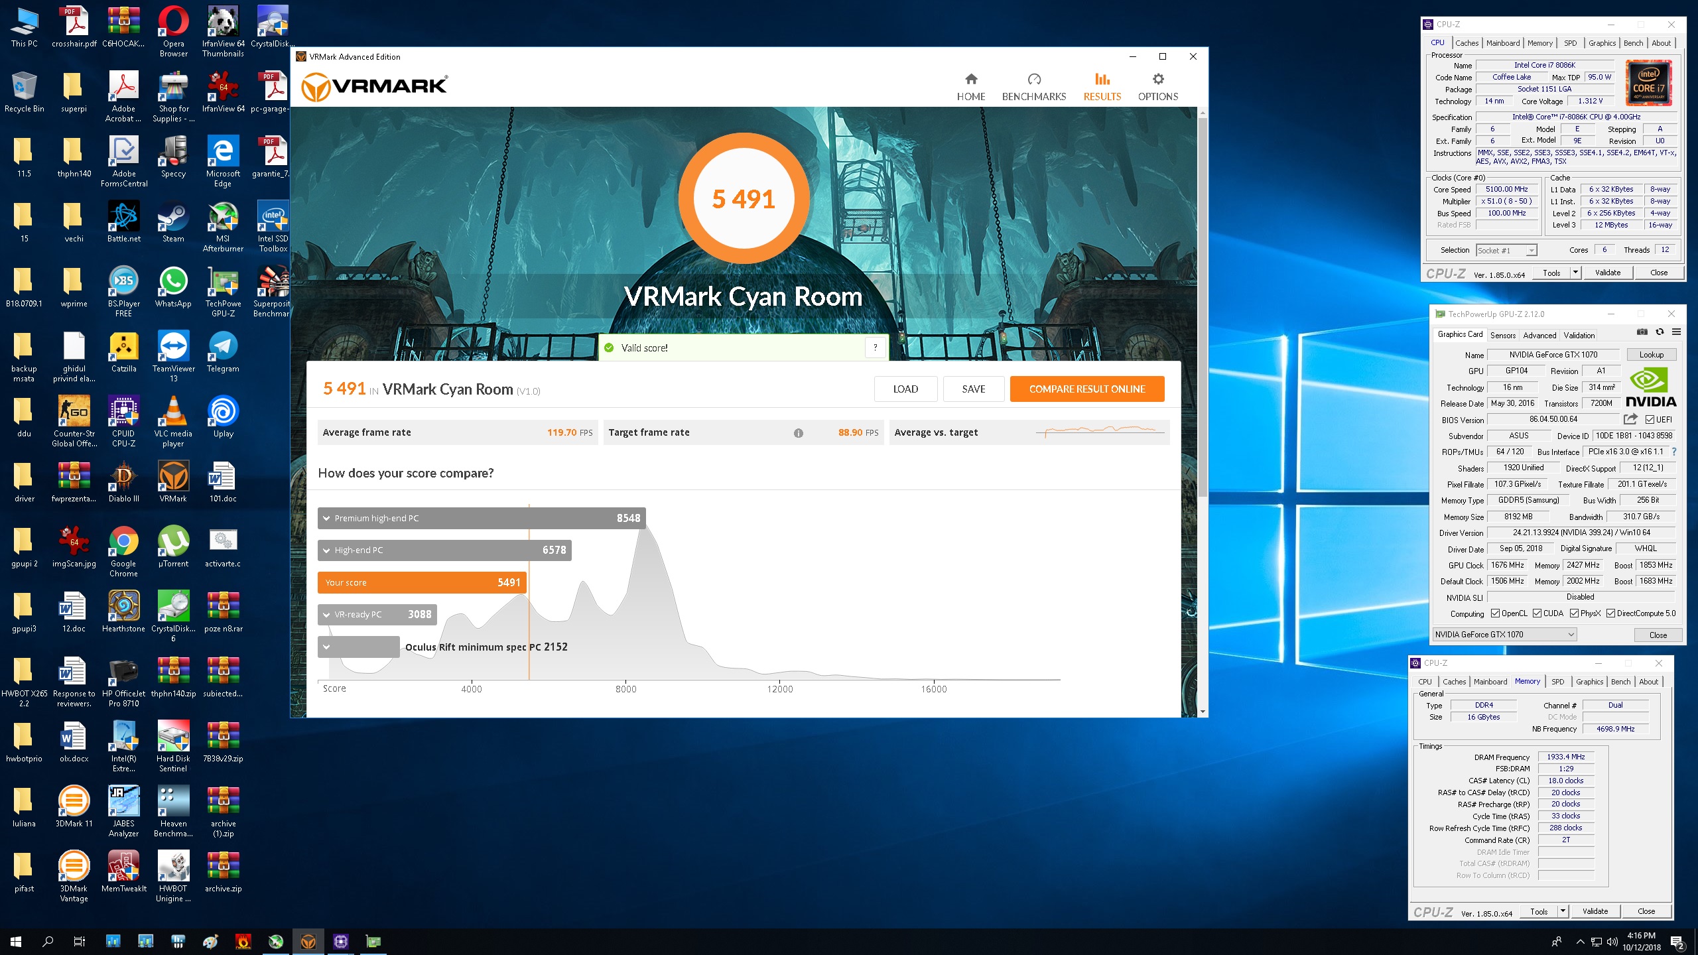The height and width of the screenshot is (955, 1698).
Task: Open the Opera Browser desktop icon
Action: [173, 32]
